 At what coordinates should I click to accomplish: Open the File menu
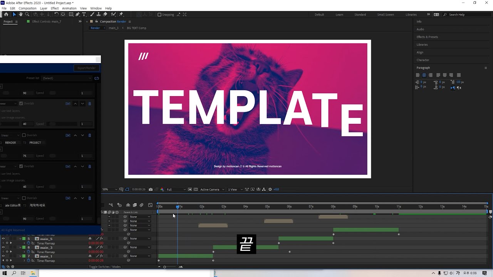[4, 8]
